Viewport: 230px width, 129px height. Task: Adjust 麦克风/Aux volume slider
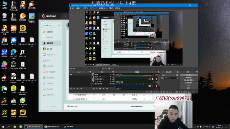[133, 79]
